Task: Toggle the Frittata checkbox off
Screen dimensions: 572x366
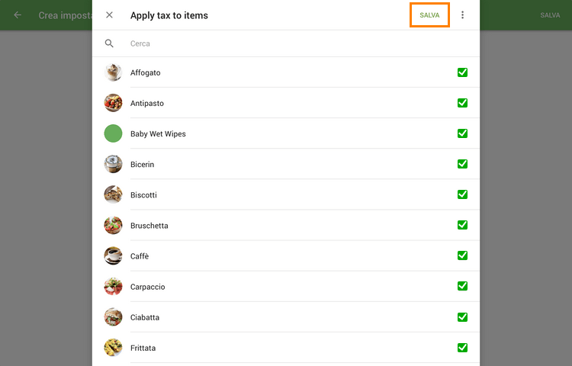Action: [x=462, y=348]
